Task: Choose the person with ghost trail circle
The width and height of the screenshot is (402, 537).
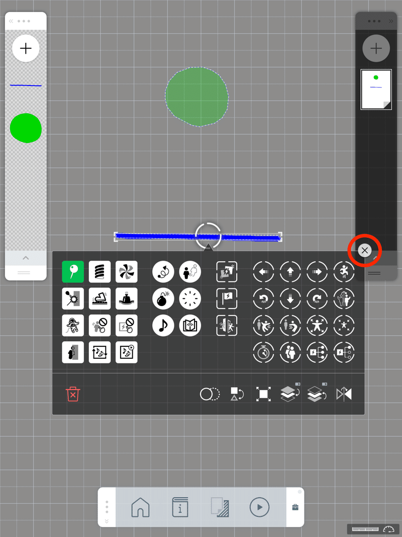Action: pos(190,272)
